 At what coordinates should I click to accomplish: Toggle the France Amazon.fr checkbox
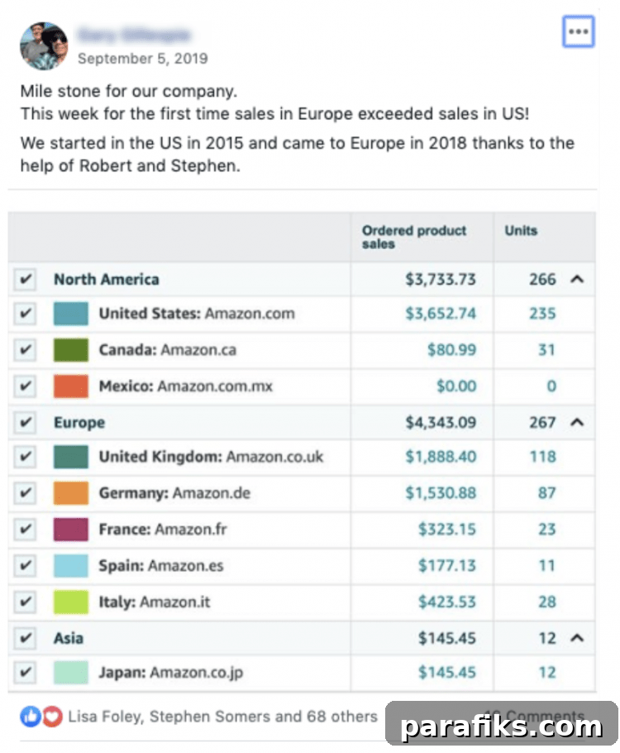point(25,530)
